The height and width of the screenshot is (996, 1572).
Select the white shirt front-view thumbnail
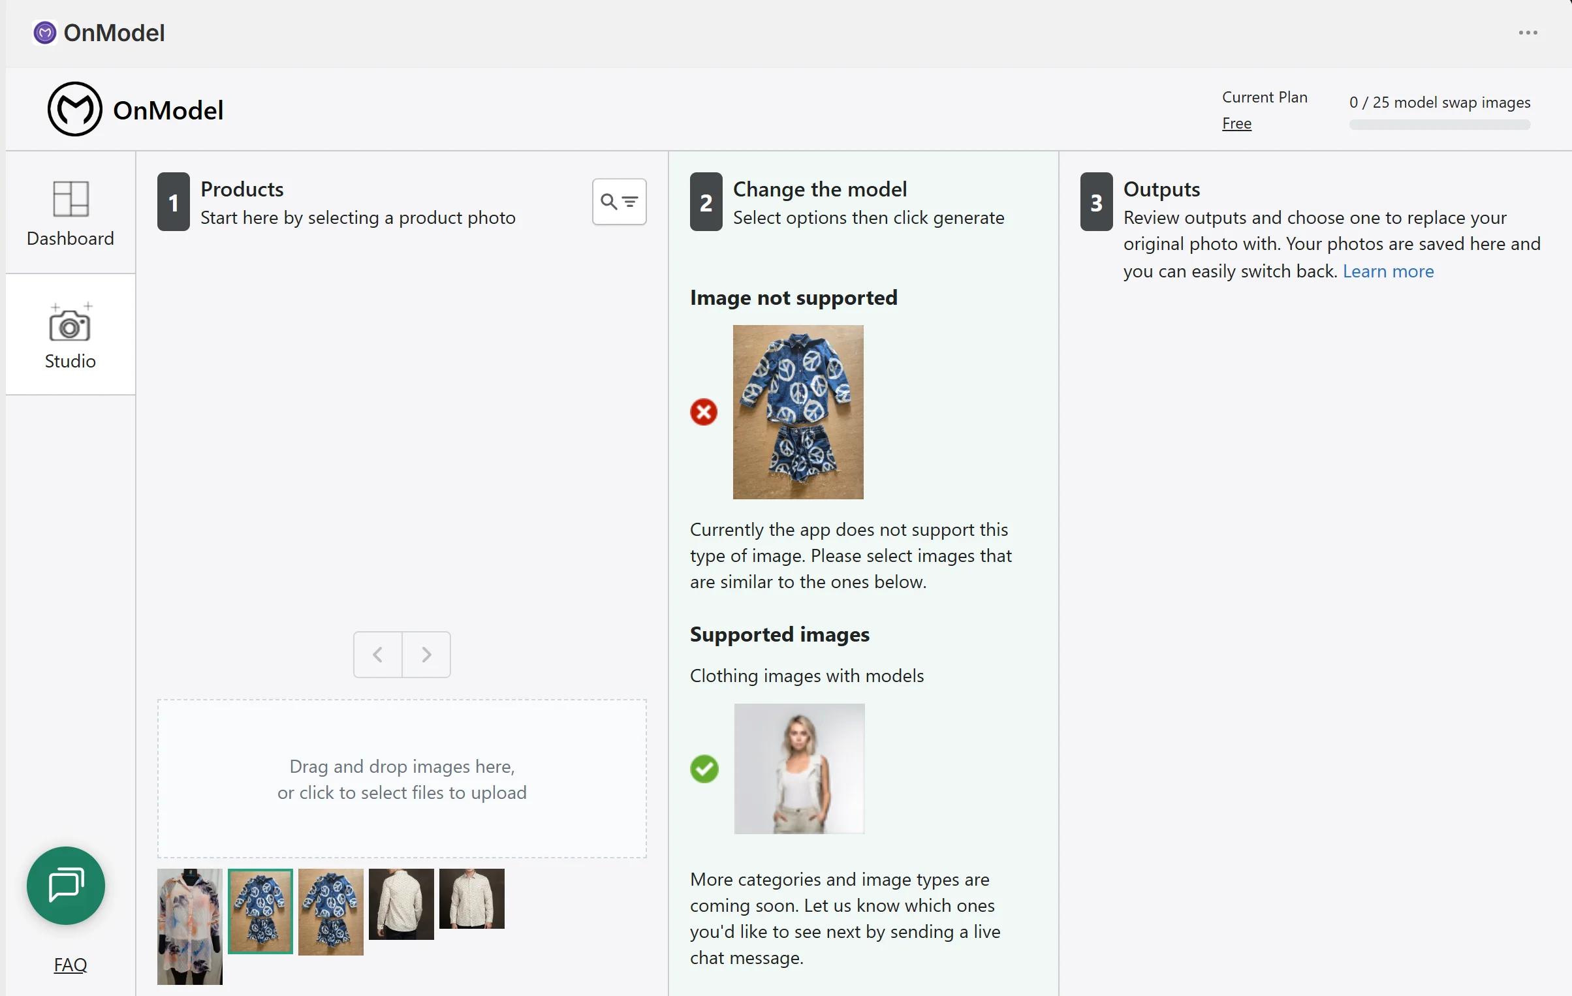[x=472, y=898]
